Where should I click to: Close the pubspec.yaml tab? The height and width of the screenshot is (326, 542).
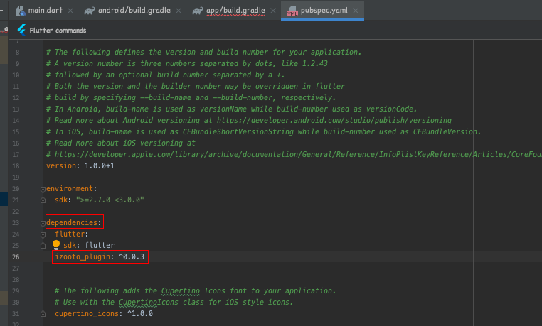click(x=356, y=11)
